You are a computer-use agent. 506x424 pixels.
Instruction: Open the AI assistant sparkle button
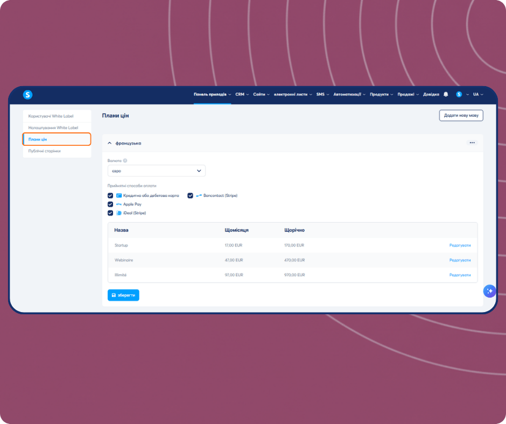489,291
